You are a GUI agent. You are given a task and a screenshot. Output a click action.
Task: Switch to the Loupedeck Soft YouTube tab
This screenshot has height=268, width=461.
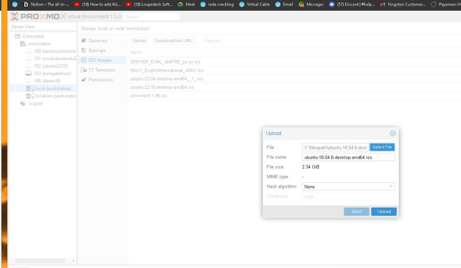149,5
